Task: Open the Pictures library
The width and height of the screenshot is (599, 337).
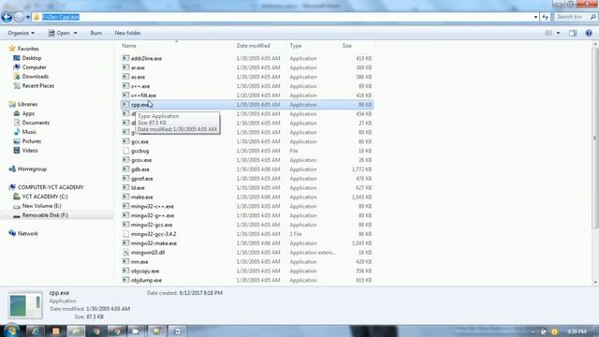Action: (x=31, y=141)
